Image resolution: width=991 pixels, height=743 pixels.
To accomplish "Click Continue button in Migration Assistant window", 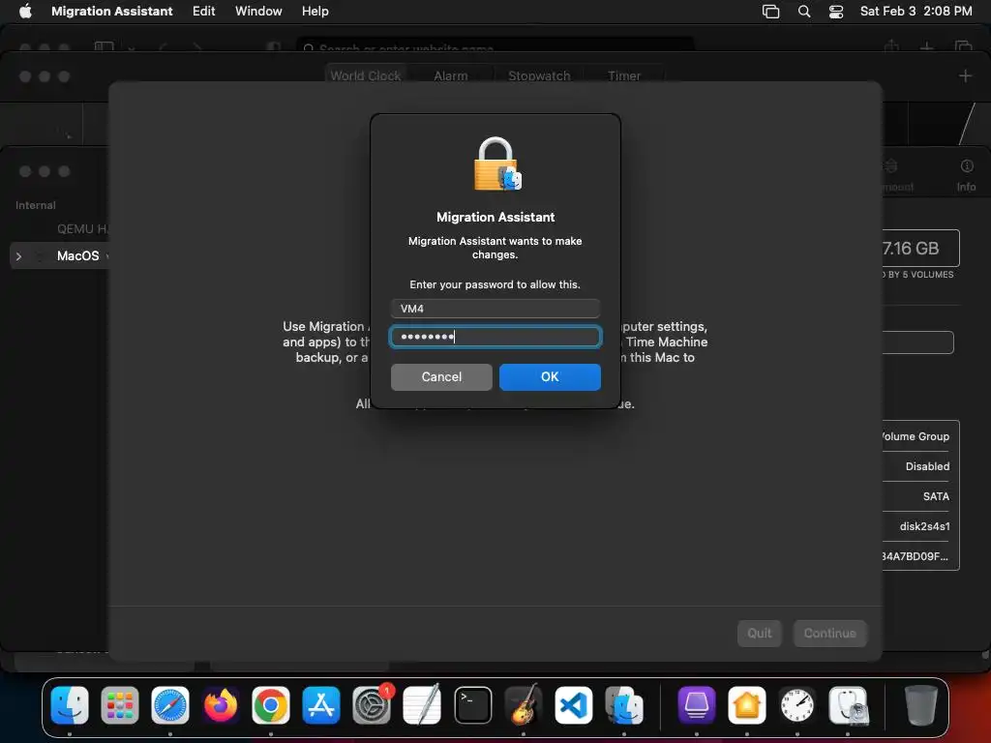I will click(829, 633).
